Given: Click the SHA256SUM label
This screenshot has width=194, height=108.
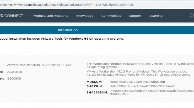Looking at the screenshot, I should pos(97,93).
